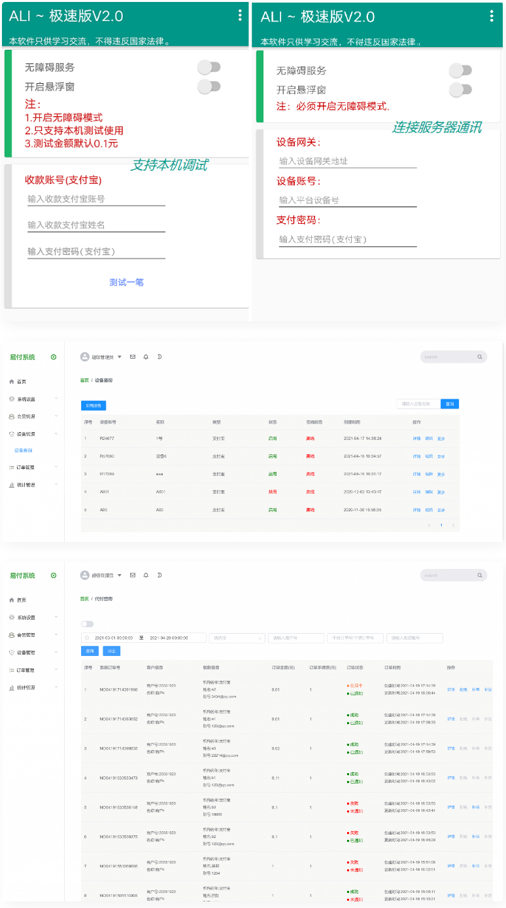Click the home icon next to 首页 in the 代付查询 sidebar

12,600
